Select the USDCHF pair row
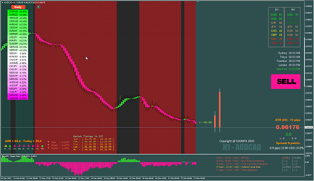Viewport: 314px width, 181px height. [18, 28]
